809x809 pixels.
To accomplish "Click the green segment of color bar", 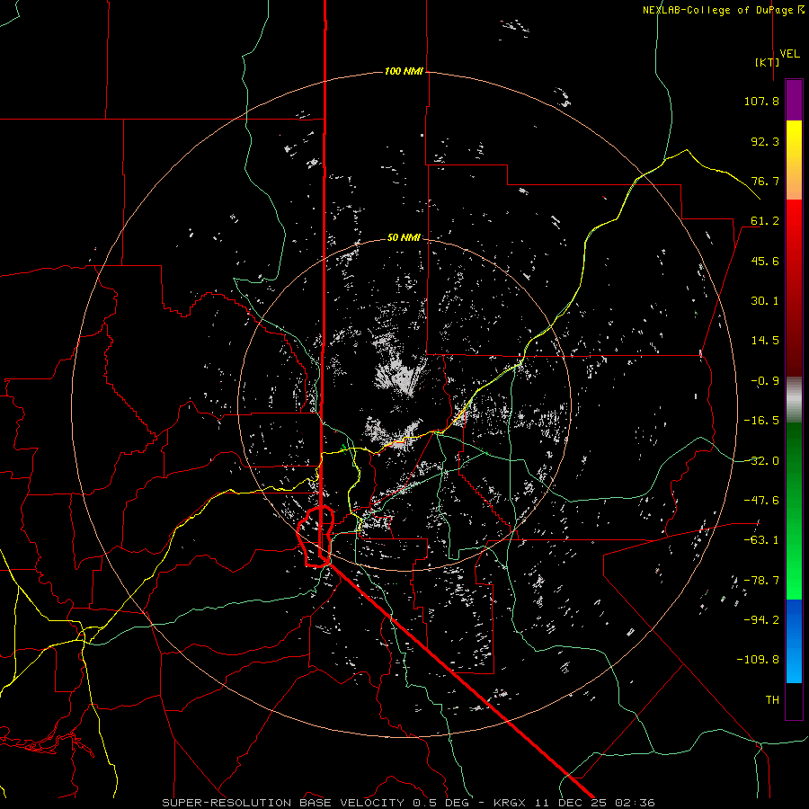I will 794,511.
